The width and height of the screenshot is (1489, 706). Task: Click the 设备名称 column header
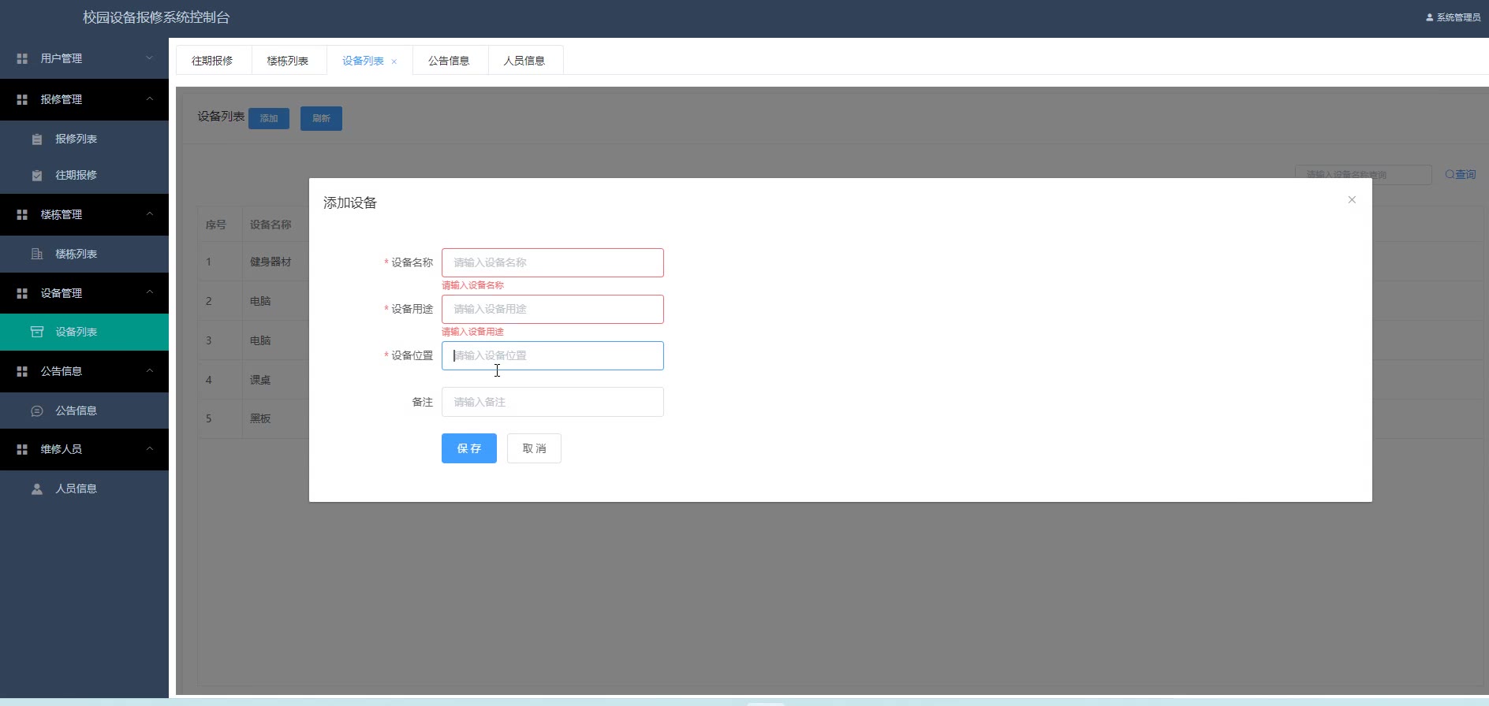[x=271, y=225]
